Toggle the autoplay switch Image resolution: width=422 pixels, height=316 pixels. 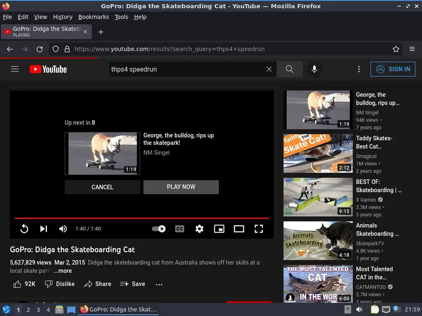tap(159, 229)
